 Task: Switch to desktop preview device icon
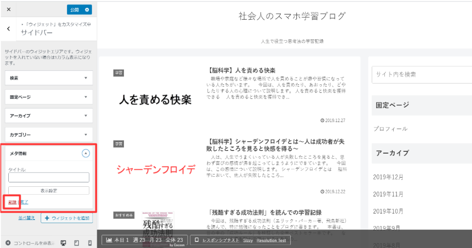tap(64, 242)
